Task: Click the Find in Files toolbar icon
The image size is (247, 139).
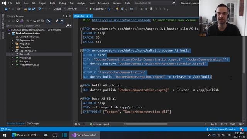Action: coord(117,9)
